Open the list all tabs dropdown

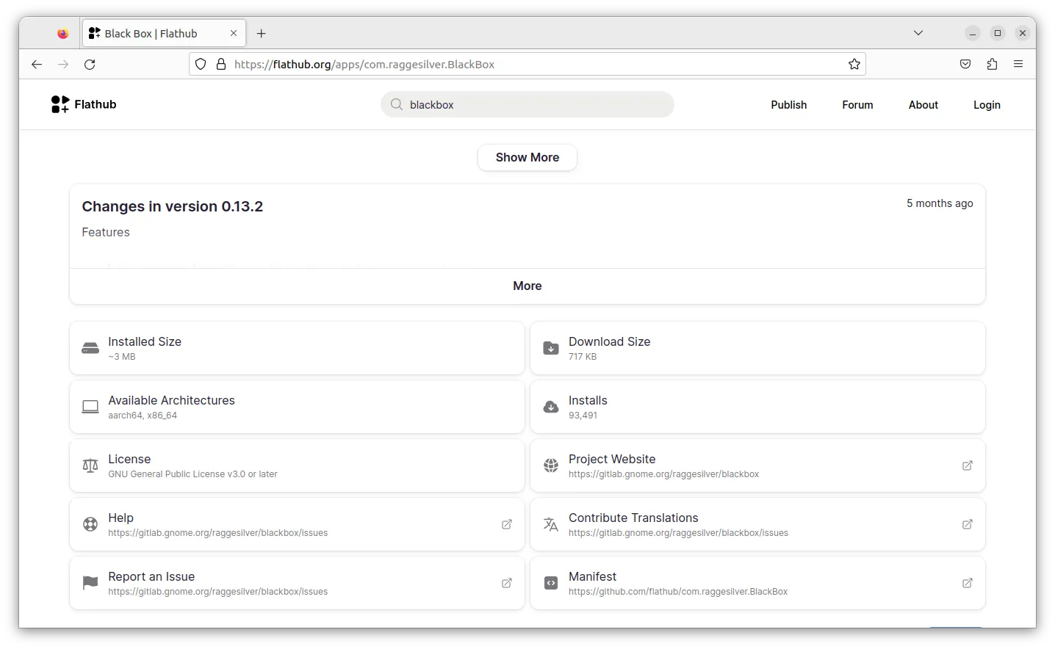[918, 33]
